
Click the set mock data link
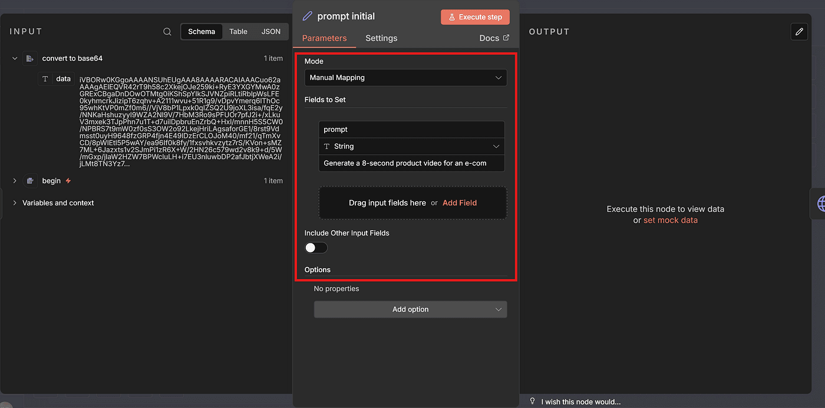click(x=670, y=220)
